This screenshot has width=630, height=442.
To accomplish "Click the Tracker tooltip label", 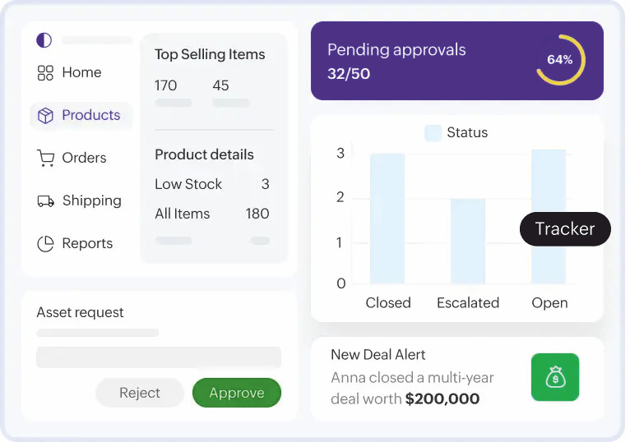I will [565, 229].
